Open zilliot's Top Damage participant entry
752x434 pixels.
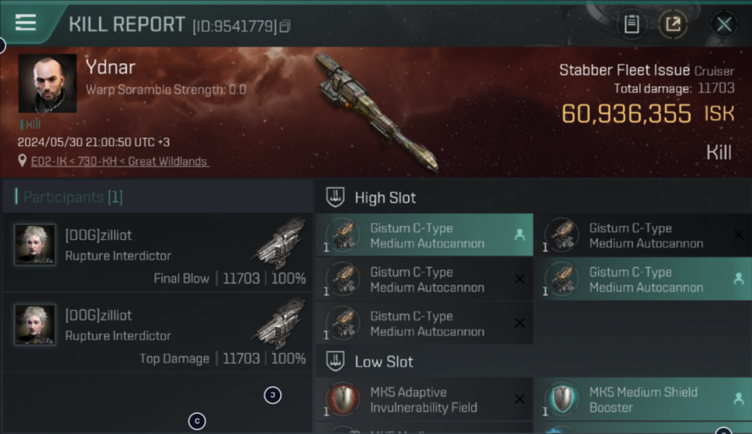point(157,332)
